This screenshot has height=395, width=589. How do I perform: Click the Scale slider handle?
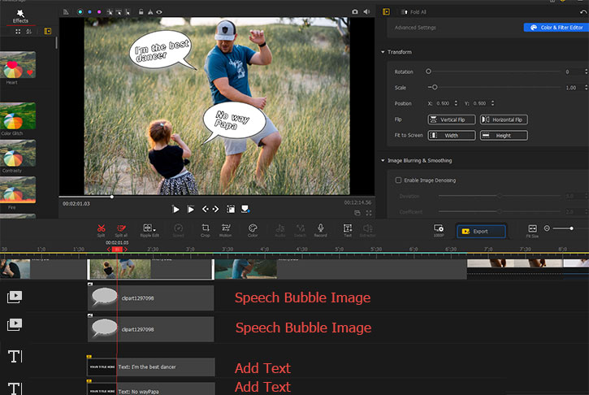coord(435,87)
